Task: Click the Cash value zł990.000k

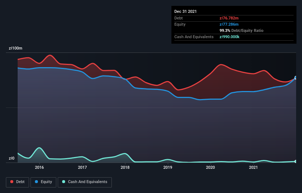Action: [230, 37]
